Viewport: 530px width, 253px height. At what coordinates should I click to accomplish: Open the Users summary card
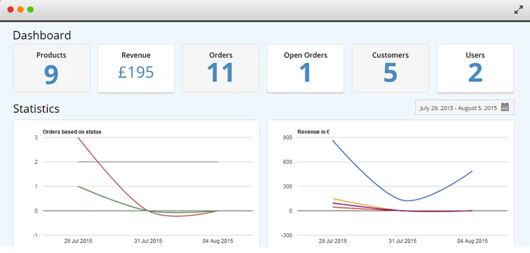coord(475,68)
